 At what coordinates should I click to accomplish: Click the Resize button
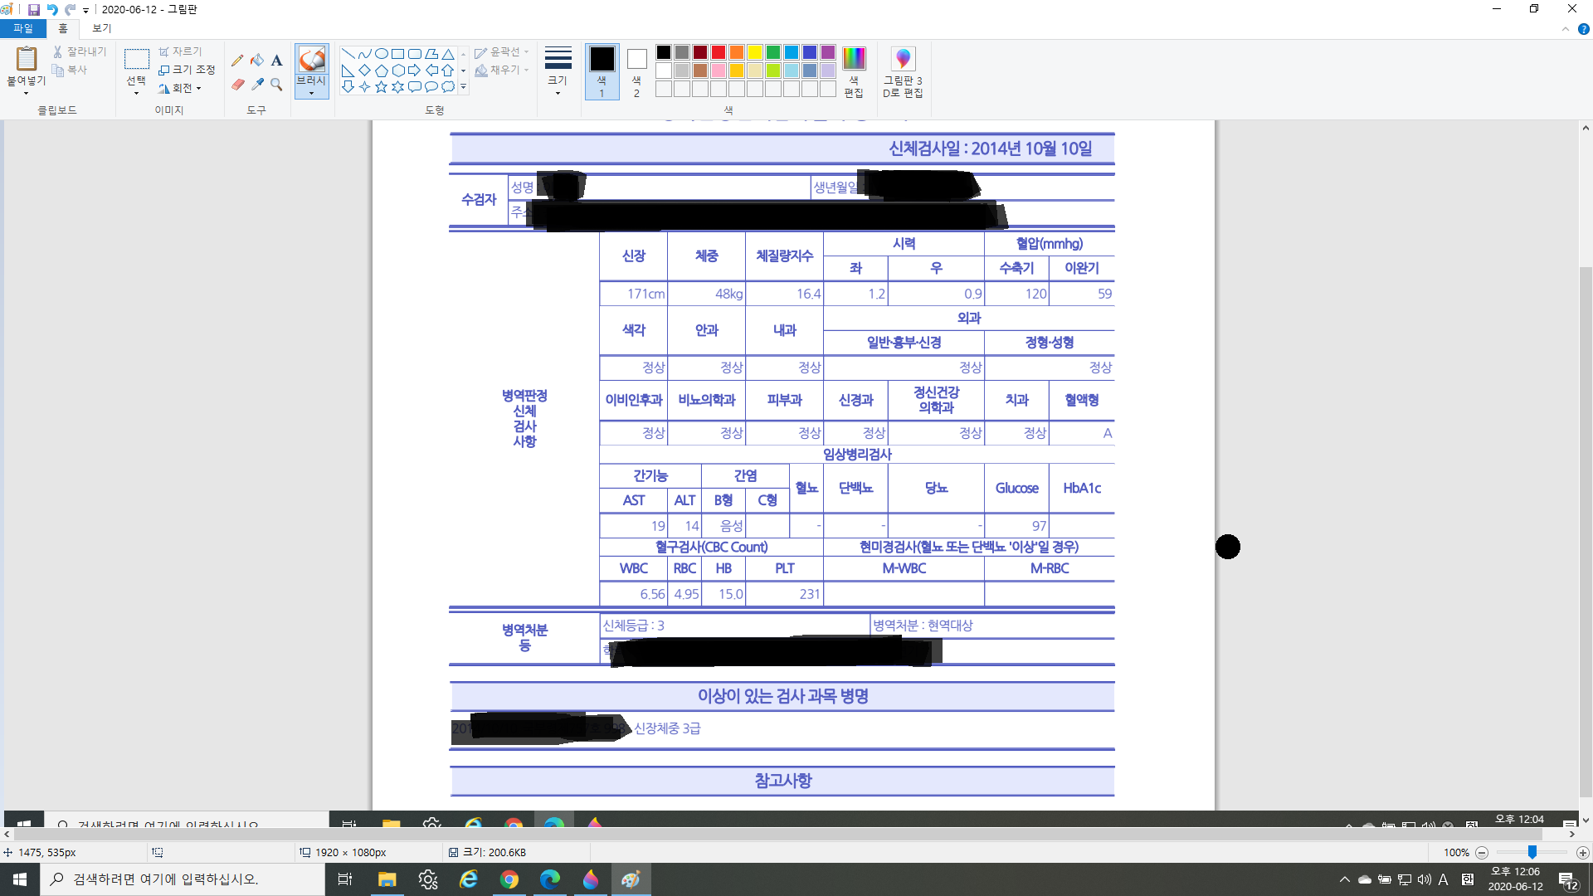[x=188, y=70]
